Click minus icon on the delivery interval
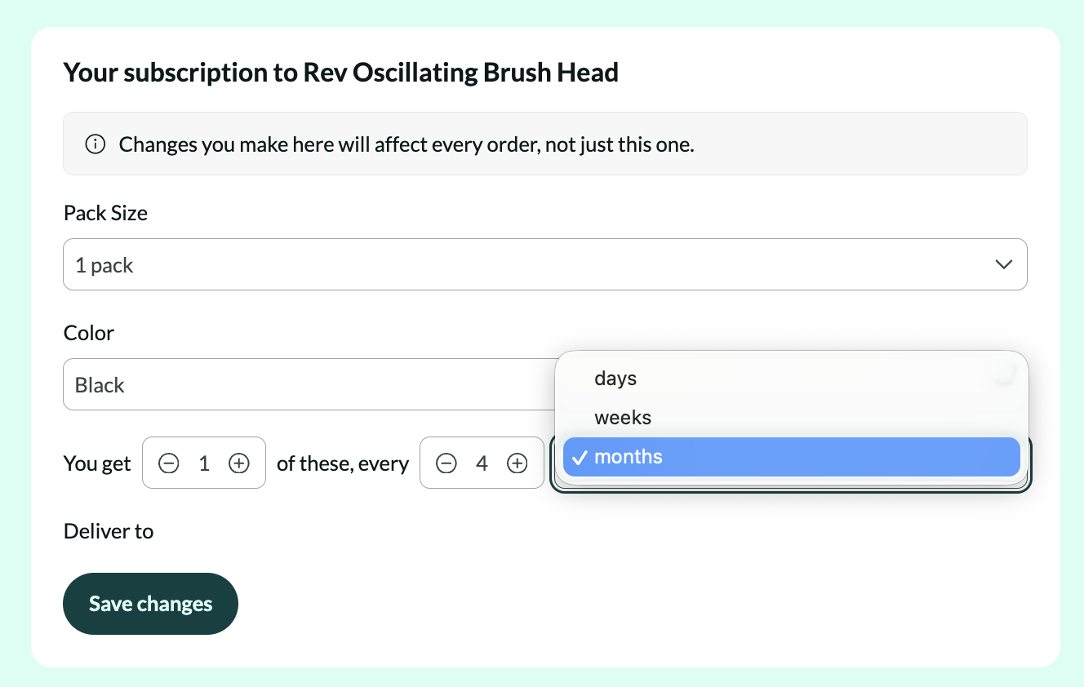 (x=446, y=463)
